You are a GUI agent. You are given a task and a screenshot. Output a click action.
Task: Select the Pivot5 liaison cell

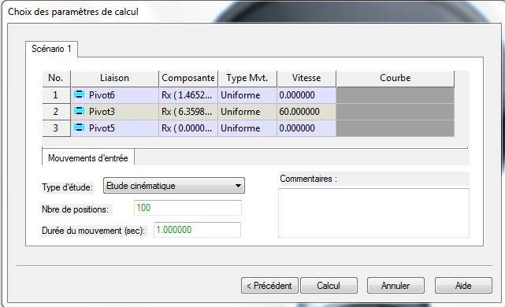coord(115,128)
